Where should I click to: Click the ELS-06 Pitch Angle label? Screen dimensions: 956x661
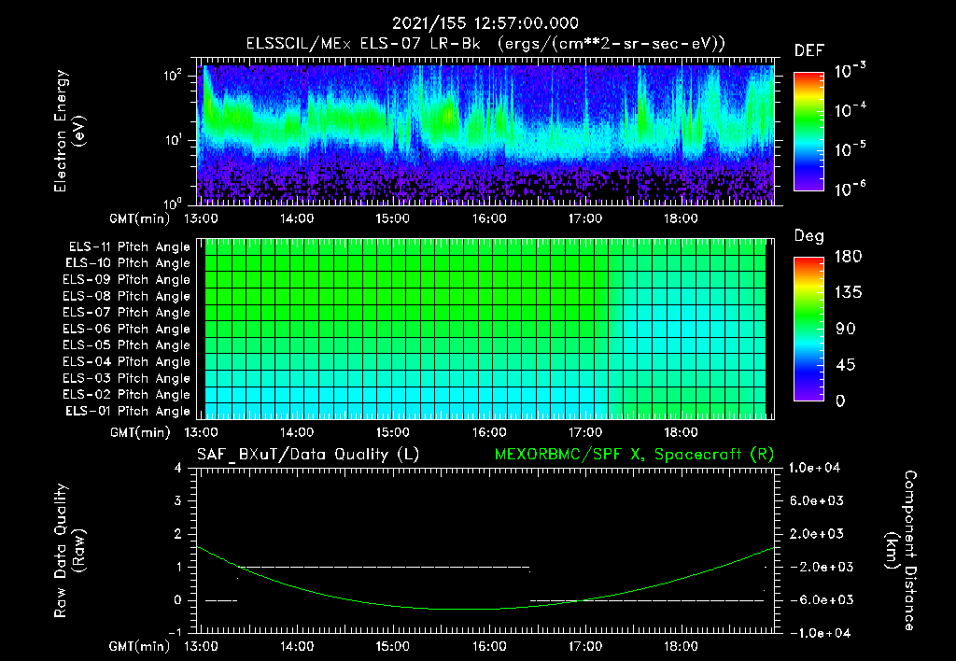129,329
